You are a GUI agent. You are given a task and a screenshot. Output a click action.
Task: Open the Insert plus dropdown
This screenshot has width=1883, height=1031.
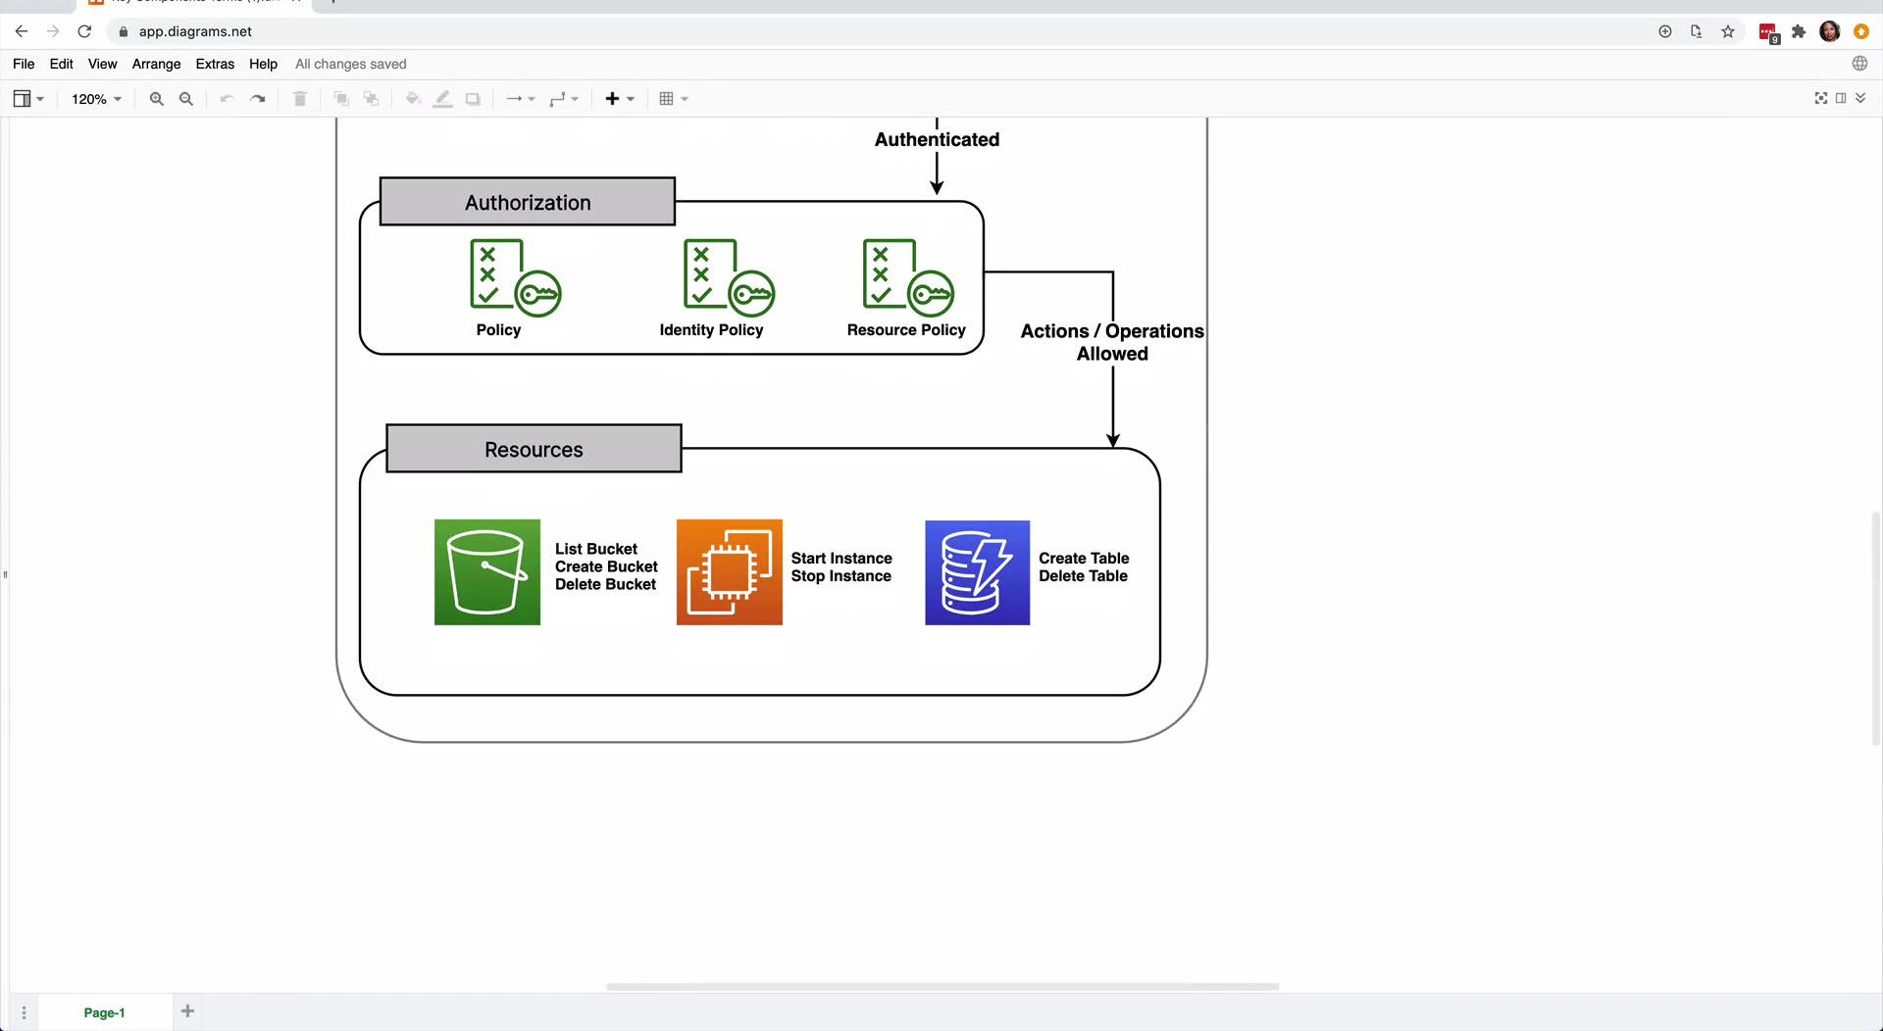pyautogui.click(x=620, y=99)
